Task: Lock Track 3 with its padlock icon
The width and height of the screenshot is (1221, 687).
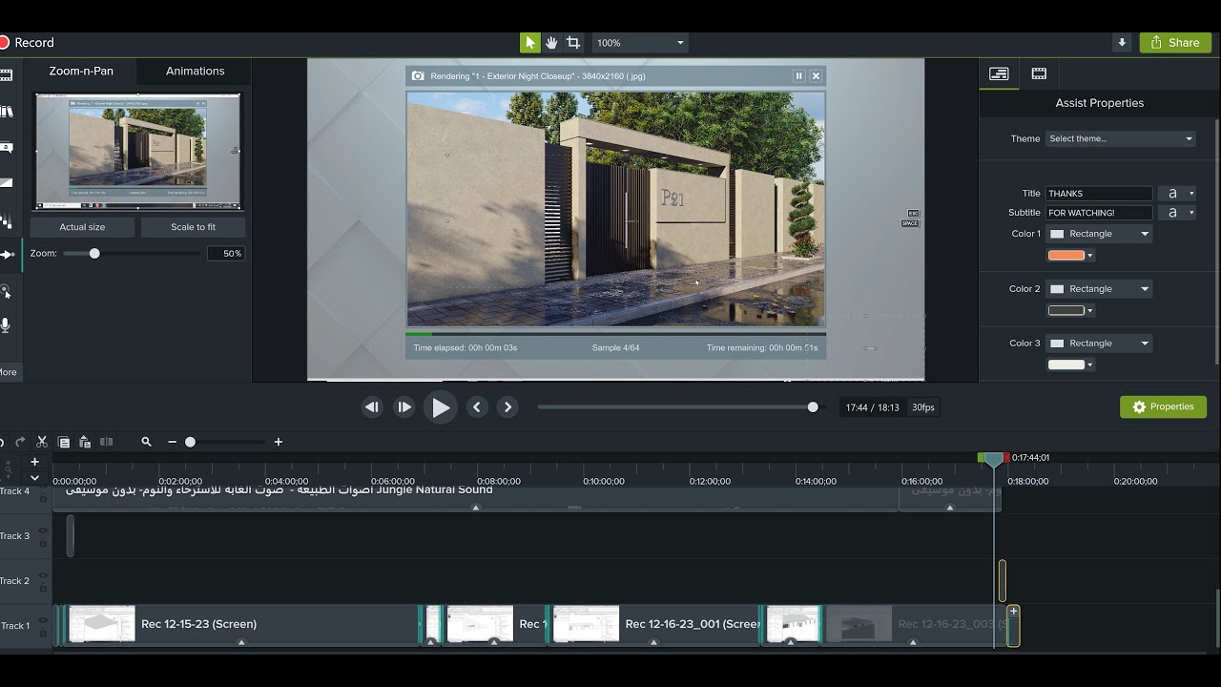Action: point(43,543)
